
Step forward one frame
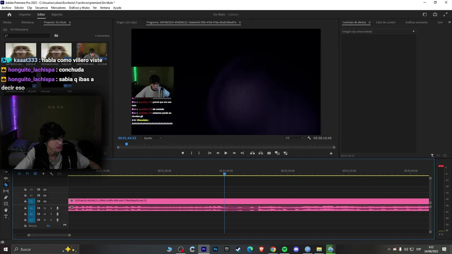click(234, 153)
